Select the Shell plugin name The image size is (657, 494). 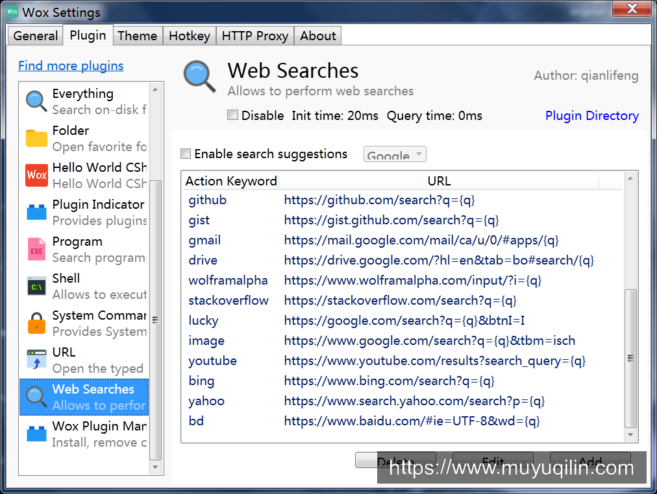(66, 279)
